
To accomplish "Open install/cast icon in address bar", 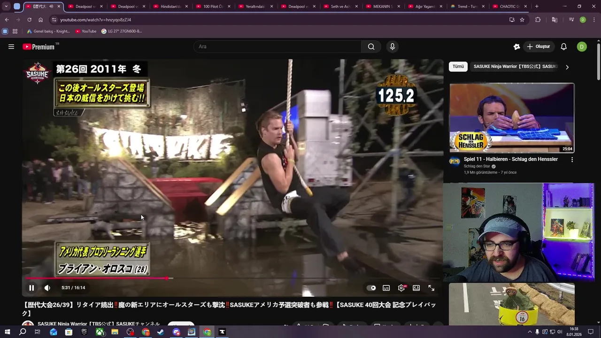I will 512,20.
